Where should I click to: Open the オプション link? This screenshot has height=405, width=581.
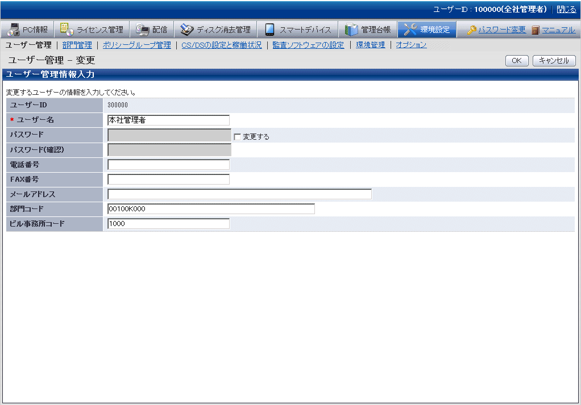coord(411,45)
